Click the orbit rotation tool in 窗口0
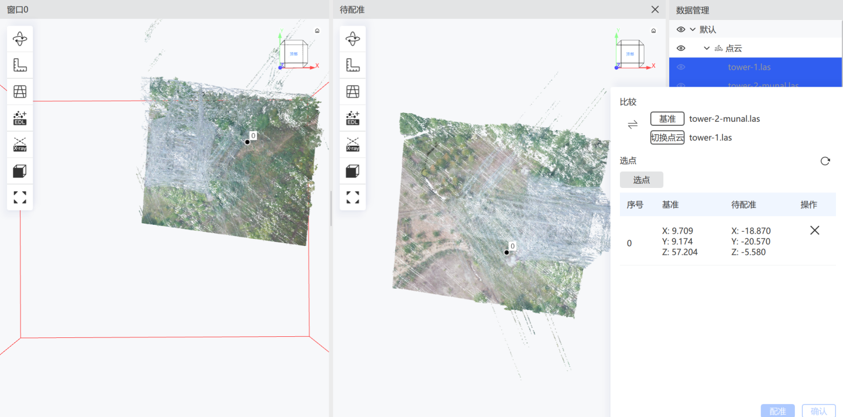Screen dimensions: 843x417 click(x=20, y=39)
